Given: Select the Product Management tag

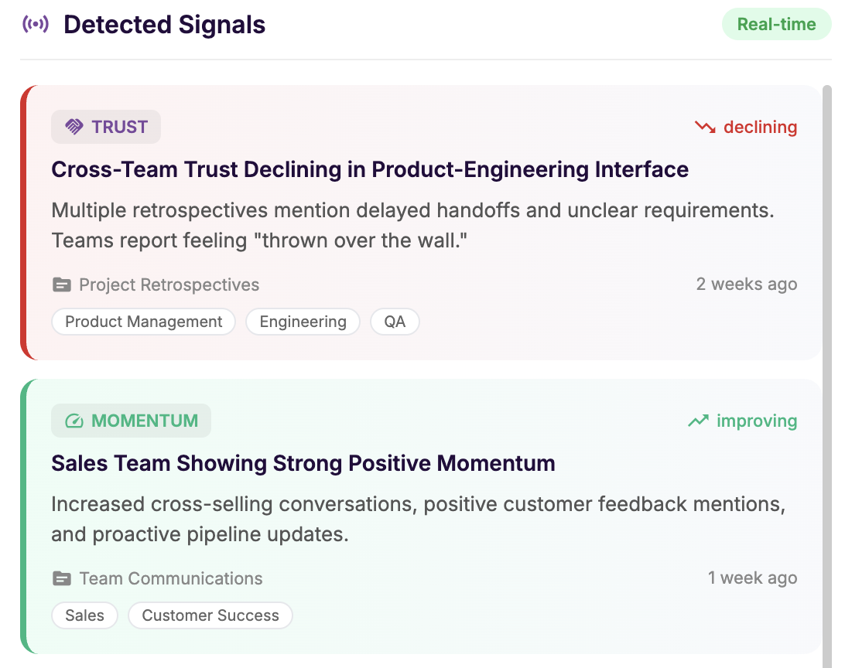Looking at the screenshot, I should pyautogui.click(x=143, y=322).
